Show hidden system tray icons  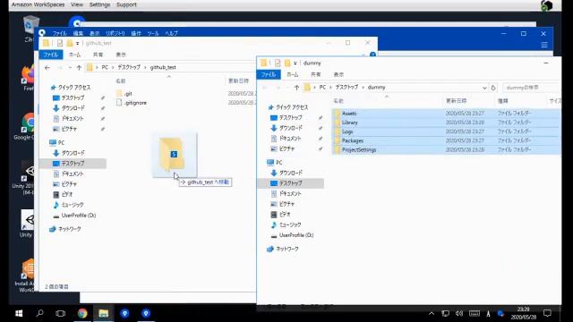(x=432, y=314)
